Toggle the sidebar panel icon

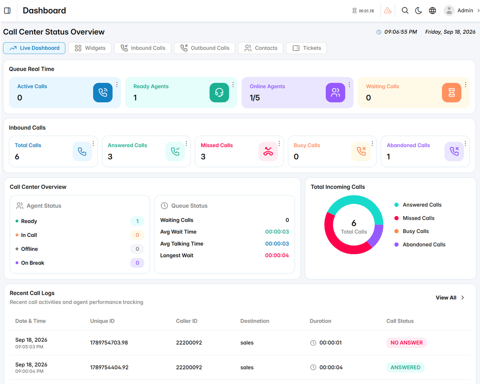7,11
